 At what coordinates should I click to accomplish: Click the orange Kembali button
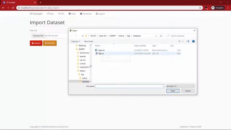(x=50, y=43)
